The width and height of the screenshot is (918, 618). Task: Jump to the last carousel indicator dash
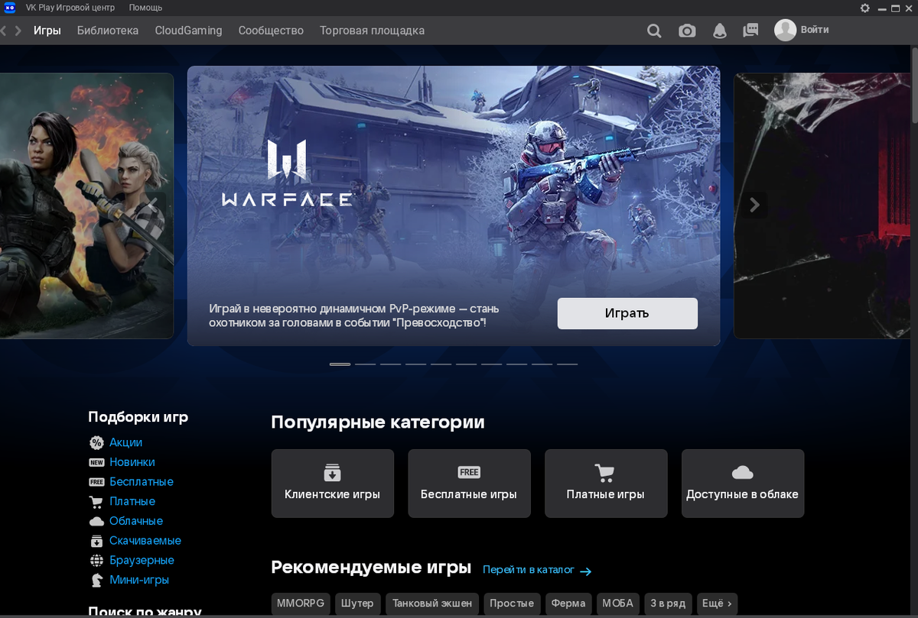[567, 364]
